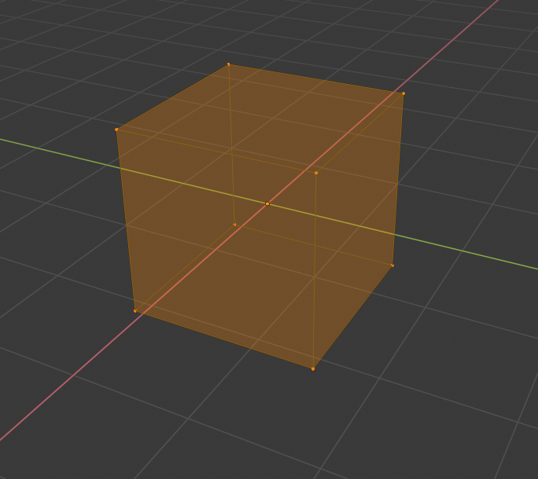The width and height of the screenshot is (538, 479).
Task: Select the lowest front bottom vertex of the cube
Action: coord(313,368)
